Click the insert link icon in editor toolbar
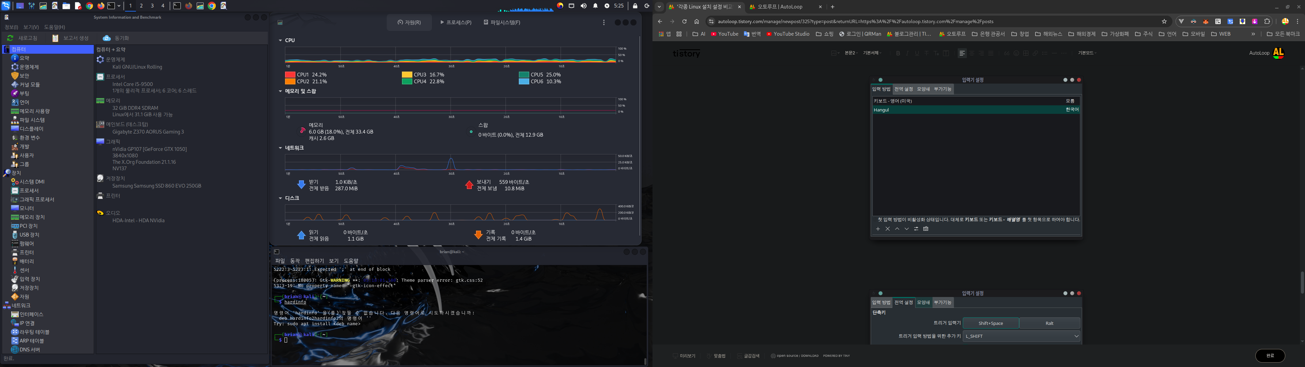Viewport: 1305px width, 367px height. click(x=1035, y=53)
